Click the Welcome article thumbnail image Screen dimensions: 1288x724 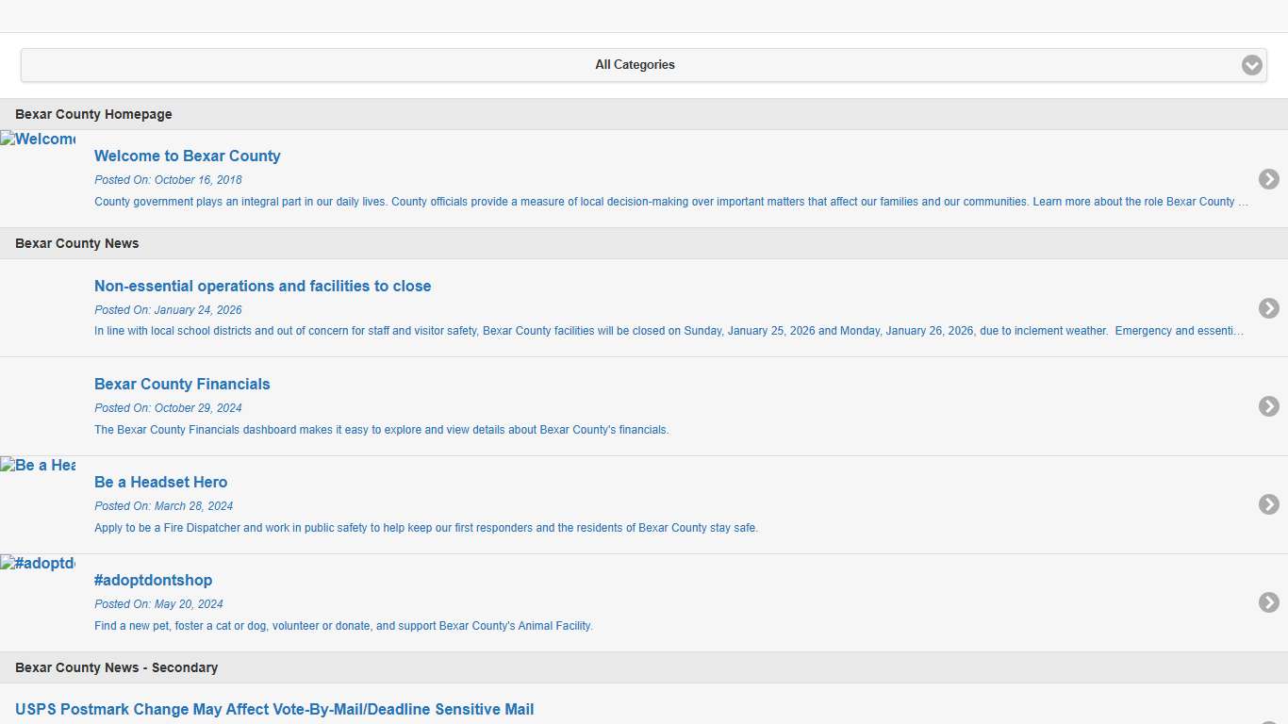tap(38, 140)
